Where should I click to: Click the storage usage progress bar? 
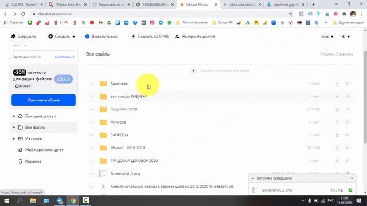[x=44, y=51]
